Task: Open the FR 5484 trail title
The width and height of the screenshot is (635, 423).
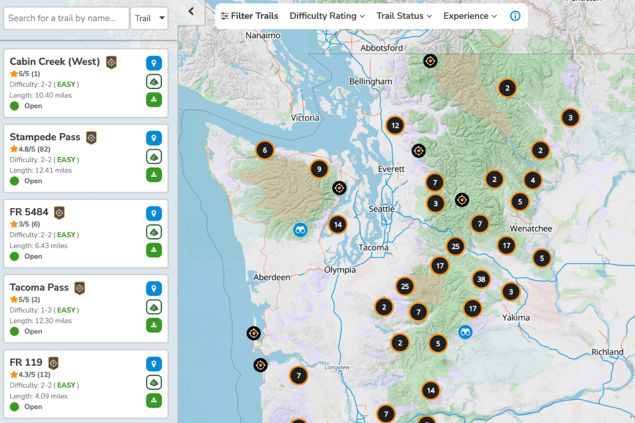Action: click(x=29, y=212)
